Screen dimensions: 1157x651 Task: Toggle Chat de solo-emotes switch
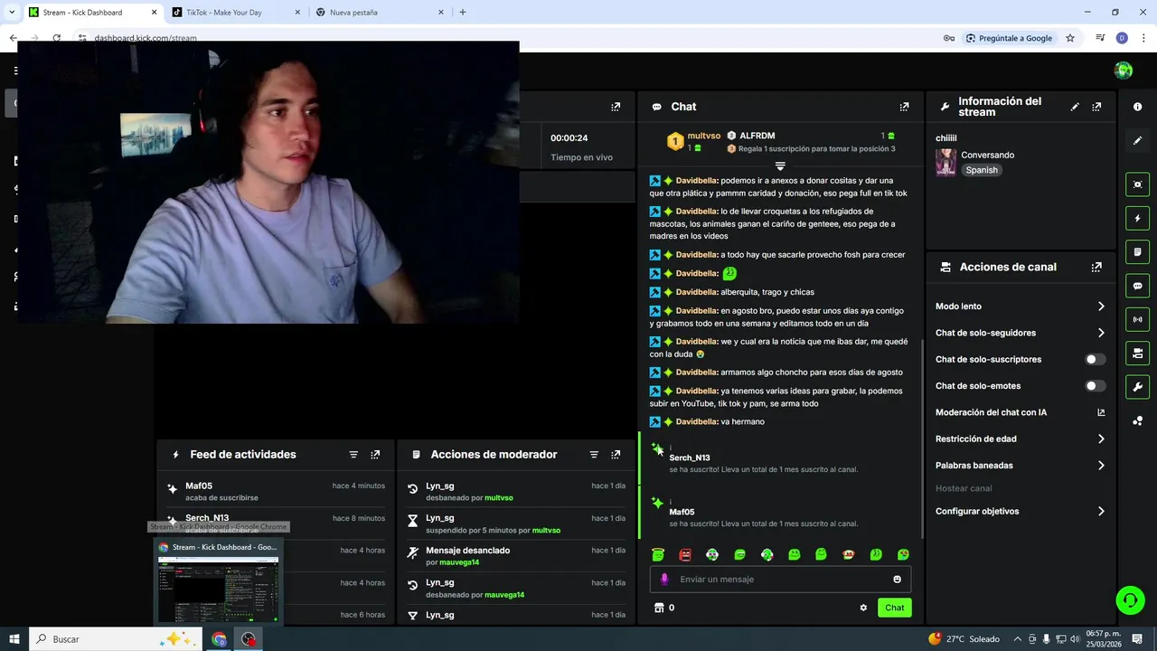(1095, 386)
